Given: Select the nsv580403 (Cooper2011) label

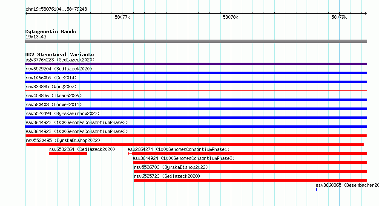Looking at the screenshot, I should click(54, 104).
